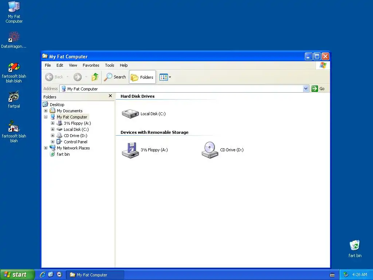Click the Windows flag logo throbber

pyautogui.click(x=323, y=65)
